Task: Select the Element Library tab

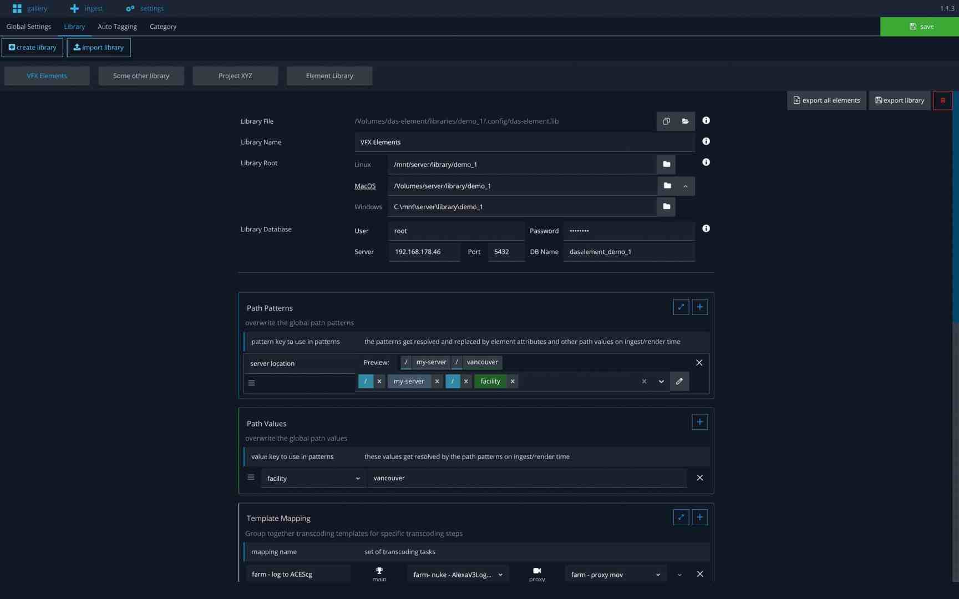Action: [329, 75]
